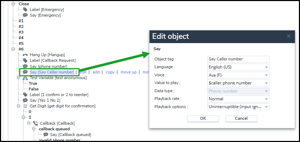Viewport: 300px width, 142px height.
Task: Open the Voice dropdown showing Ava (F)
Action: [x=238, y=75]
